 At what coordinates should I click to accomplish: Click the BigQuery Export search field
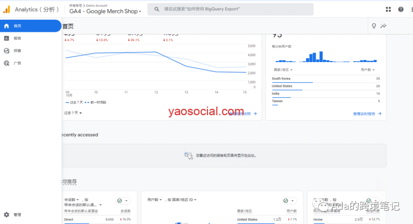[x=231, y=9]
